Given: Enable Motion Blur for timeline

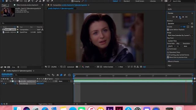Looking at the screenshot, I should click(x=65, y=75).
